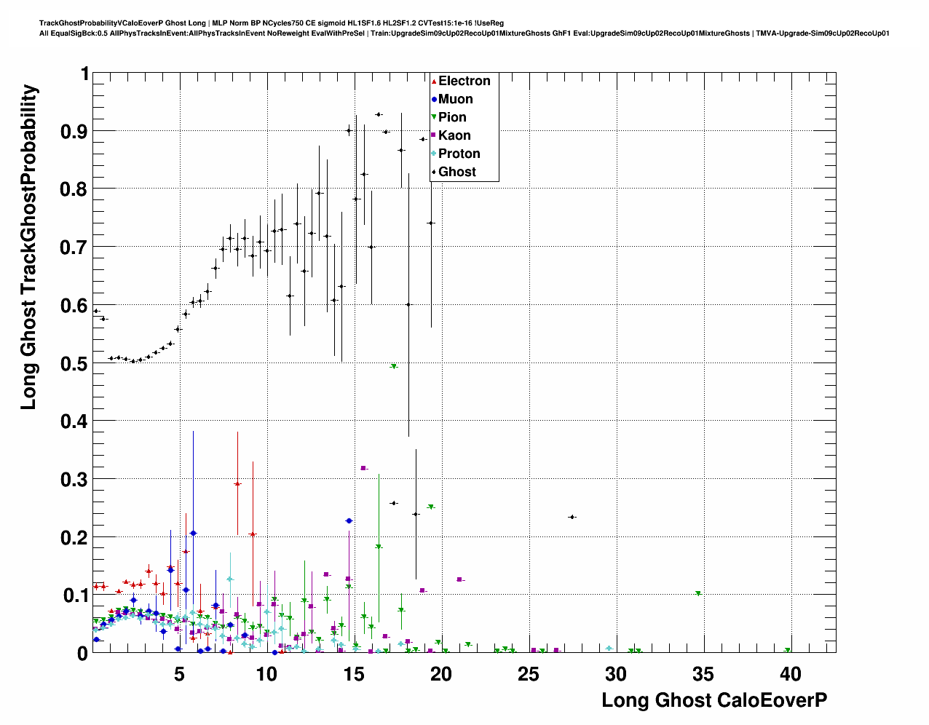This screenshot has height=725, width=929.
Task: Click the Proton cyan cross legend marker
Action: pos(434,154)
